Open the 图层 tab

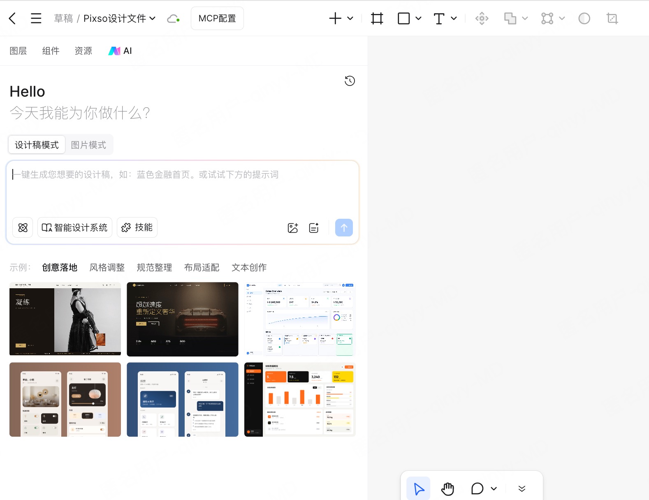[x=18, y=51]
